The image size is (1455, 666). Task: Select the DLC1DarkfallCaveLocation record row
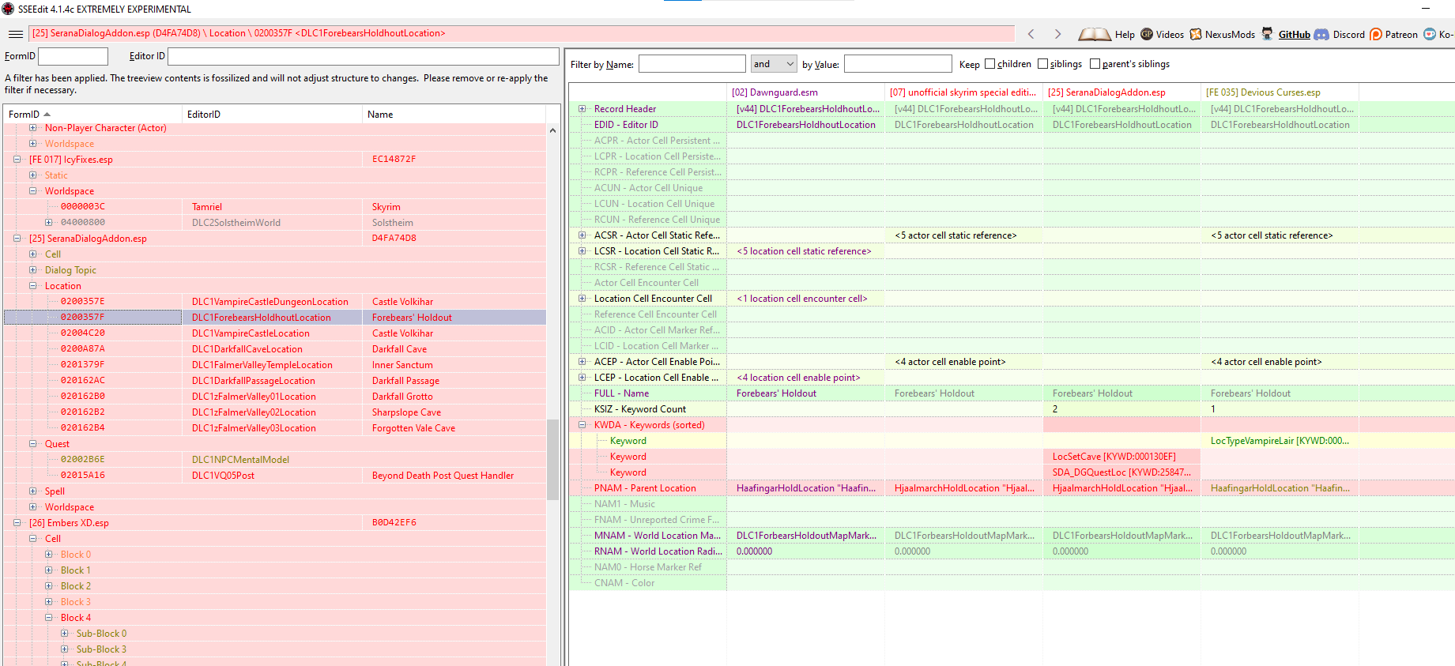click(x=274, y=349)
